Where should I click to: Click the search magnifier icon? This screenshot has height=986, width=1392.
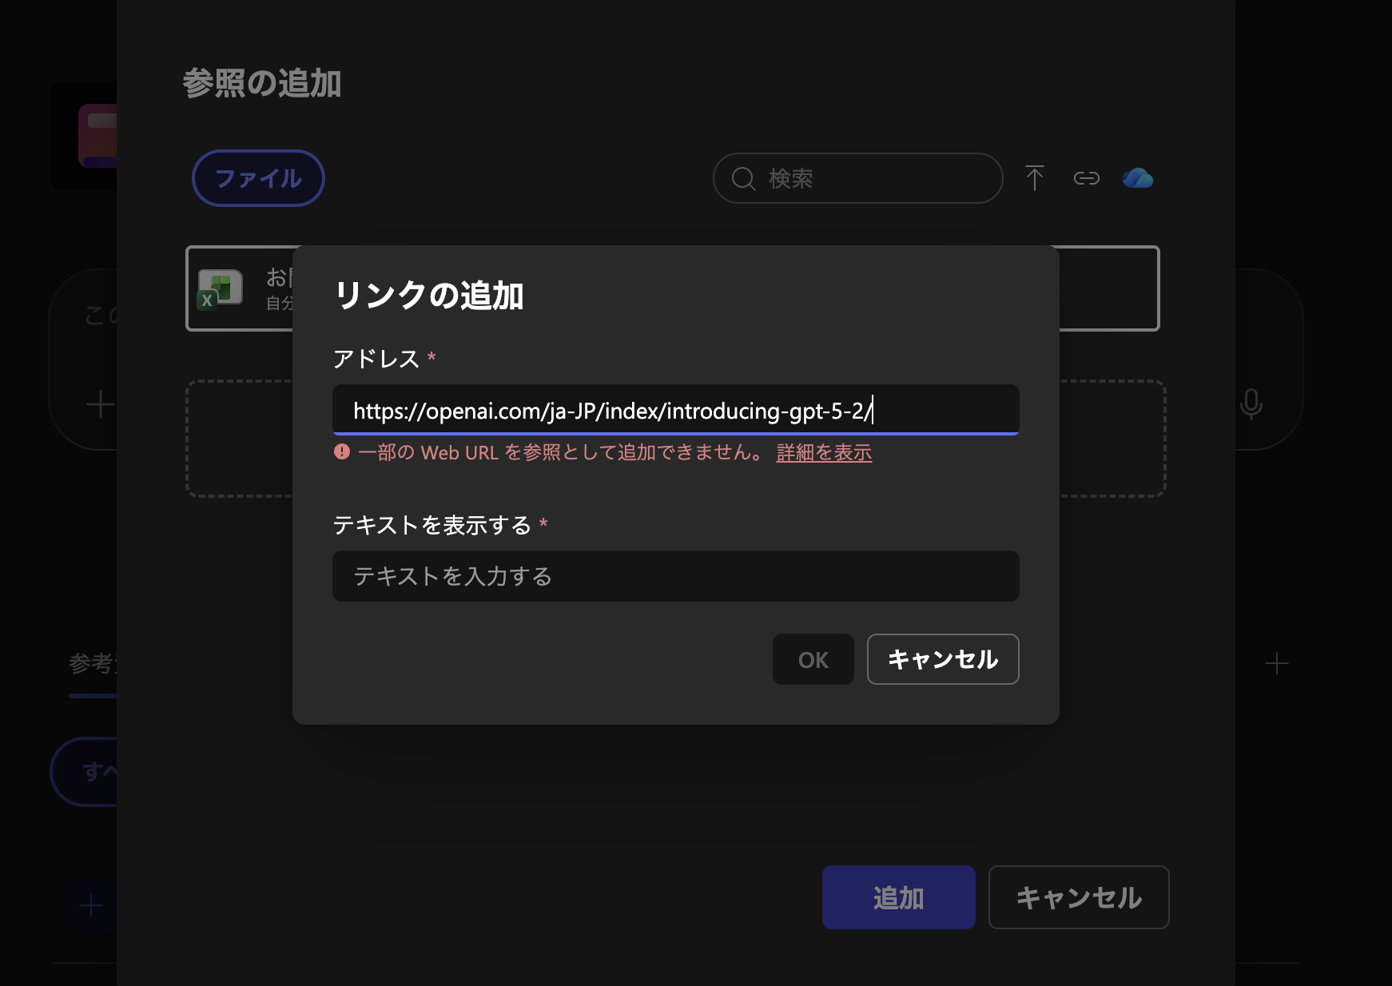[x=743, y=178]
